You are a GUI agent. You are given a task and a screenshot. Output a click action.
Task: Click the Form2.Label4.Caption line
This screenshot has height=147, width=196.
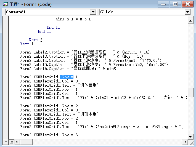[x=91, y=60]
